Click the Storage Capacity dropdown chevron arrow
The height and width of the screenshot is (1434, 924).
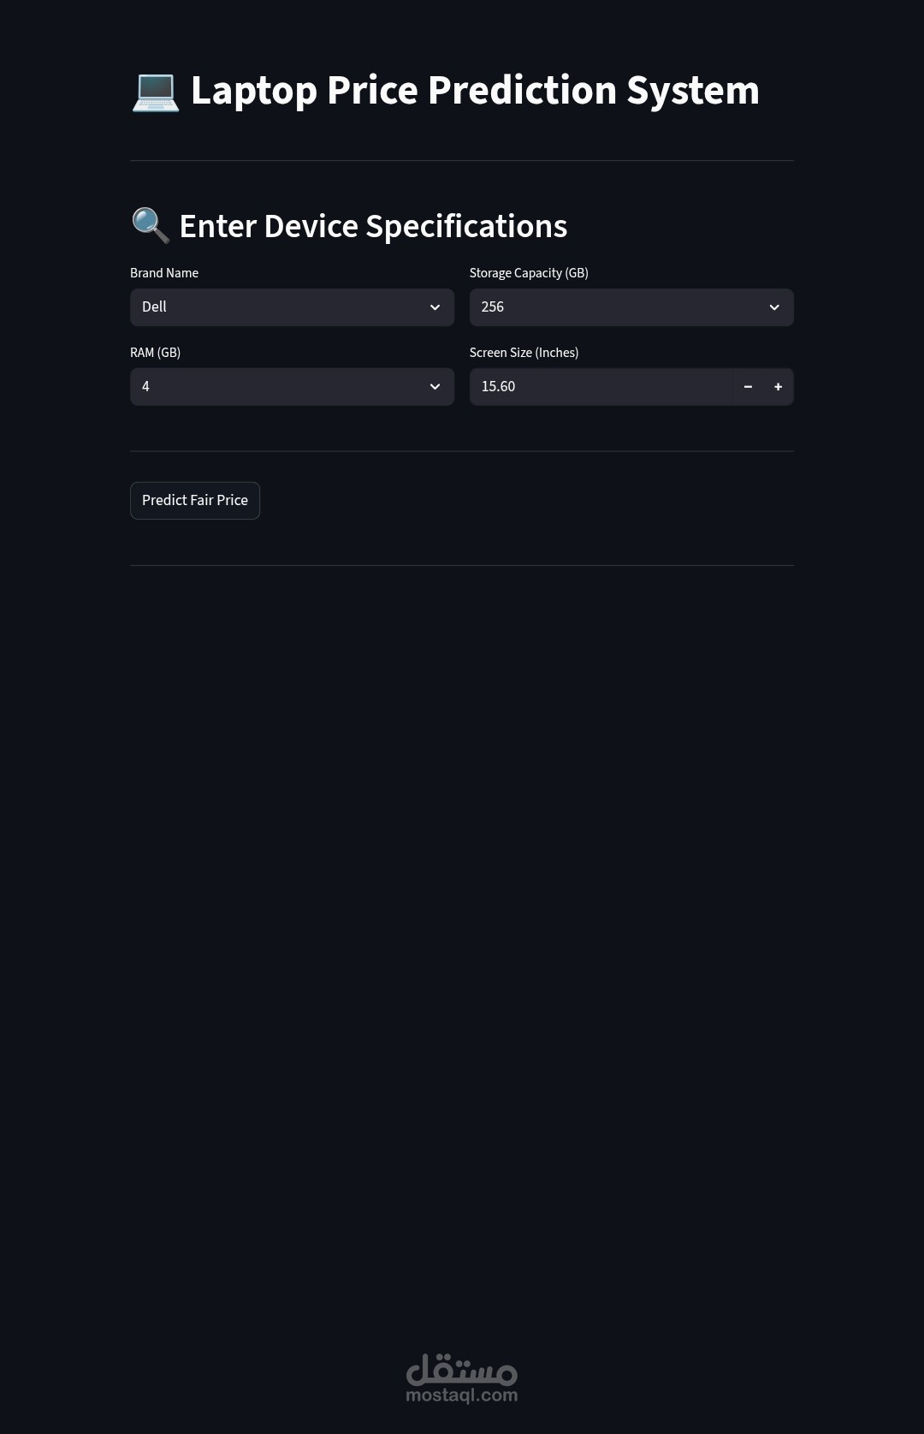pos(774,307)
